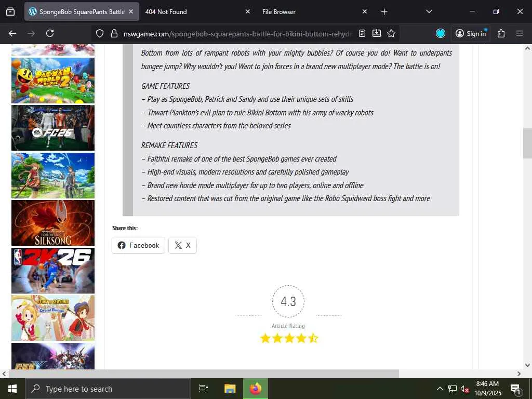View site security padlock information
The height and width of the screenshot is (399, 532).
[x=114, y=33]
